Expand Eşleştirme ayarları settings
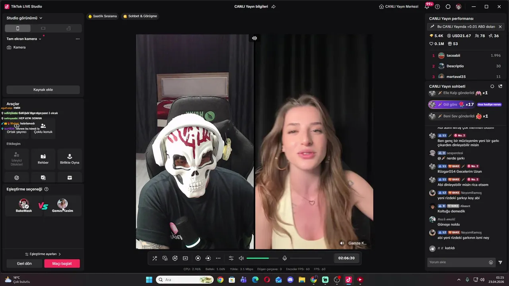 (x=43, y=254)
